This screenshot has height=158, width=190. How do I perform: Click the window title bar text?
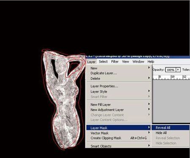[128, 57]
